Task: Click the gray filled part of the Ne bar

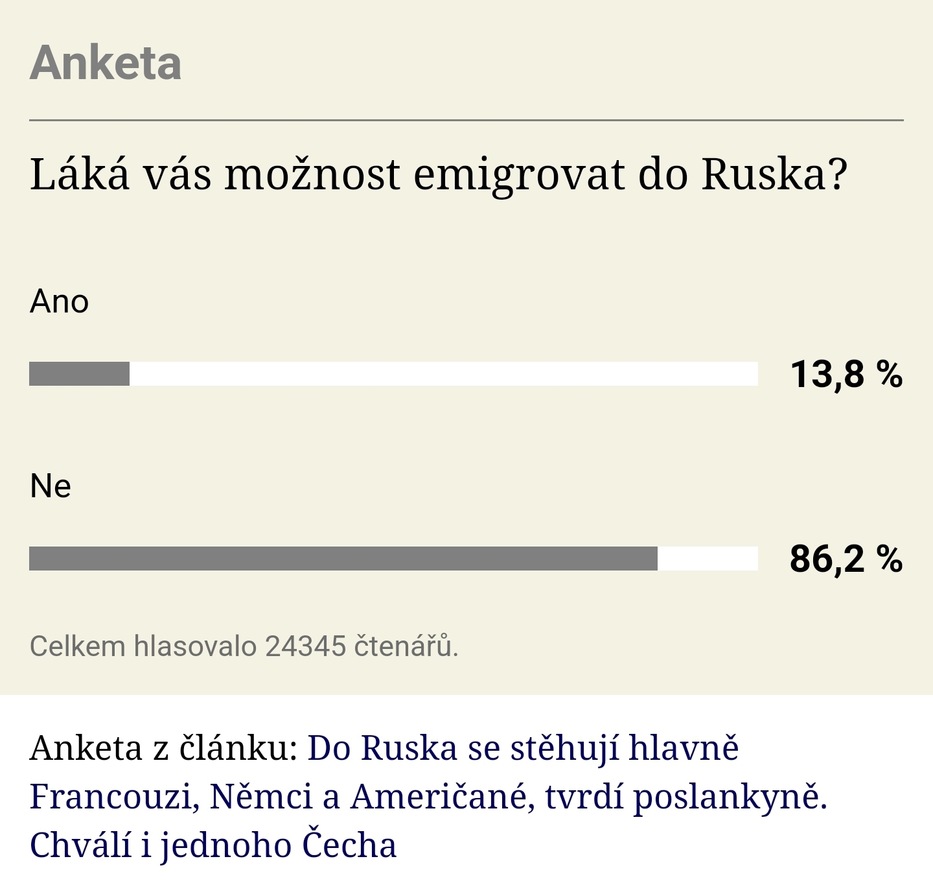Action: click(x=343, y=559)
